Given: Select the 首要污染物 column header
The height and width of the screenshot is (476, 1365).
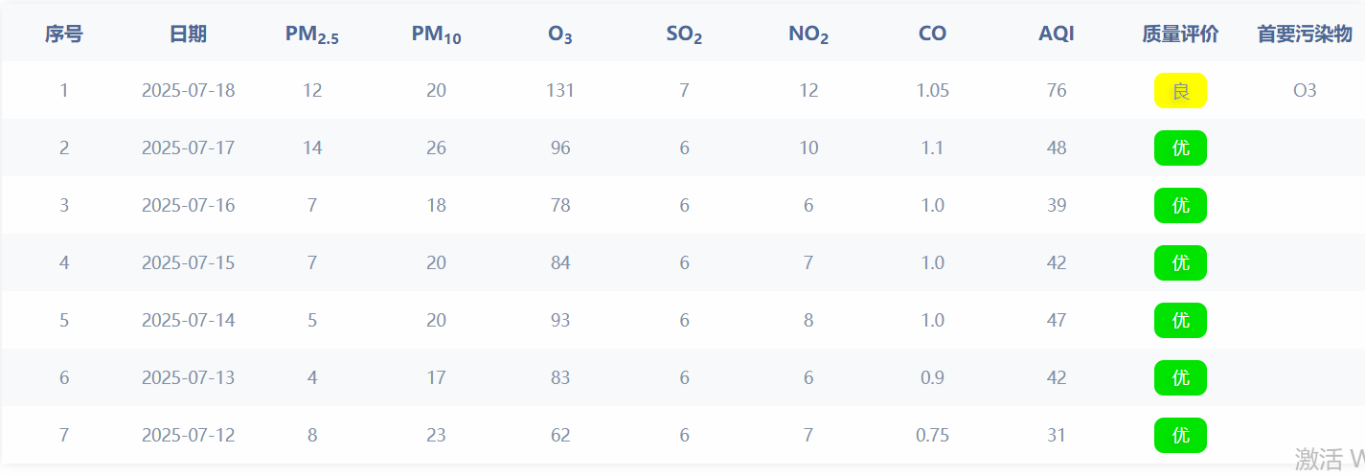Looking at the screenshot, I should [x=1305, y=34].
